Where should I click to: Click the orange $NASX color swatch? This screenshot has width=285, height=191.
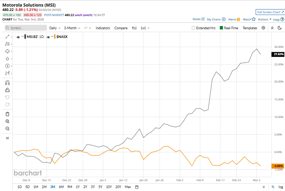[x=54, y=37]
